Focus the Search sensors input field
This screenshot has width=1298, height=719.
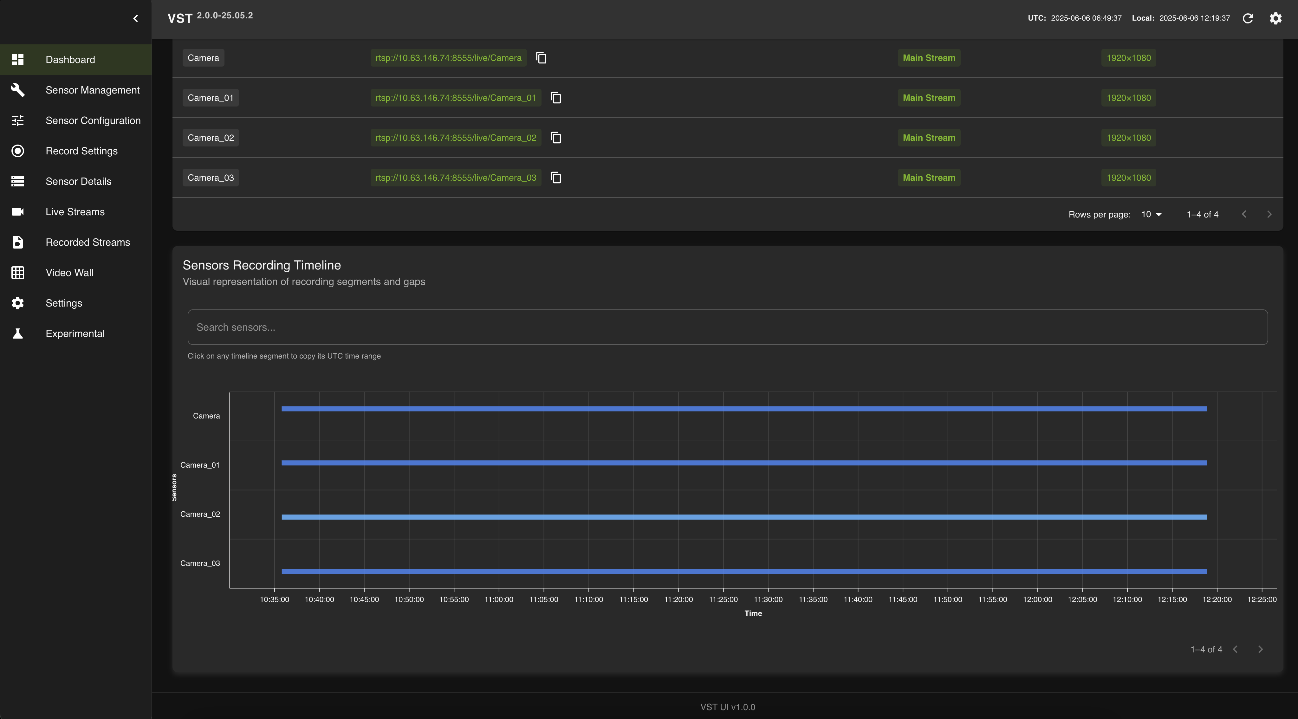pyautogui.click(x=727, y=327)
